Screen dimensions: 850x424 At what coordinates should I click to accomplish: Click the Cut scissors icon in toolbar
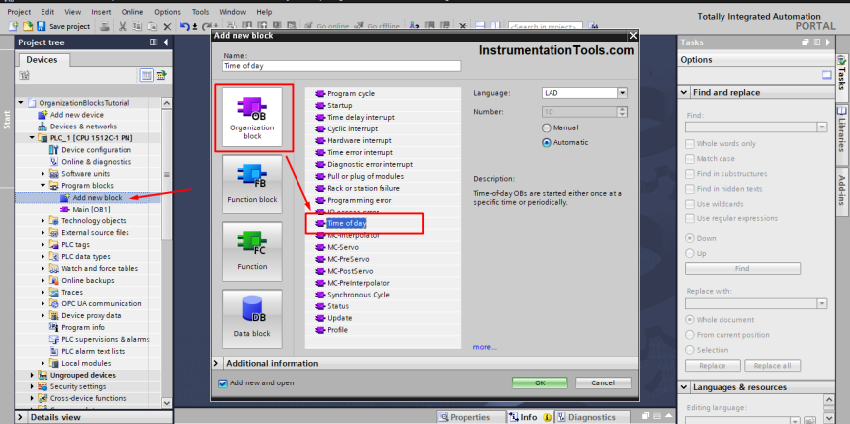click(x=123, y=26)
